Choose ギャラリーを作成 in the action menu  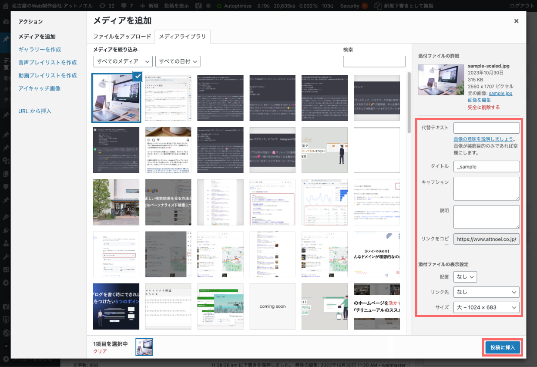click(x=40, y=50)
